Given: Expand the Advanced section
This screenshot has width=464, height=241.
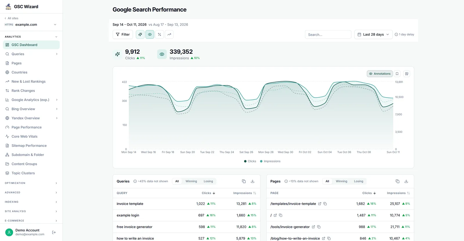Looking at the screenshot, I should (31, 192).
